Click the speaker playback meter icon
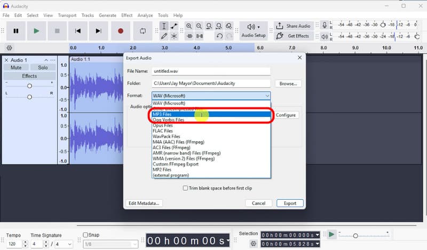 coord(325,36)
